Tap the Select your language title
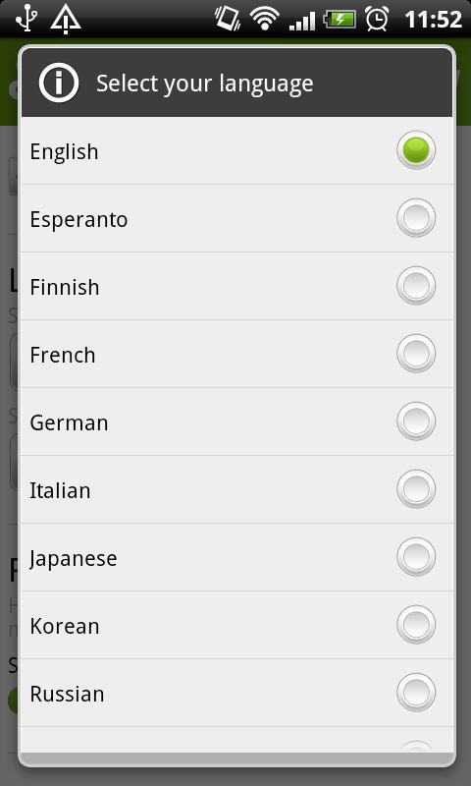Viewport: 471px width, 786px height. (205, 84)
